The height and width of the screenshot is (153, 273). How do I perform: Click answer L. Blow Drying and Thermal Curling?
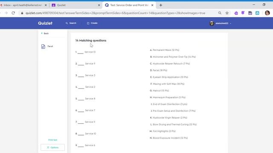[x=174, y=125]
